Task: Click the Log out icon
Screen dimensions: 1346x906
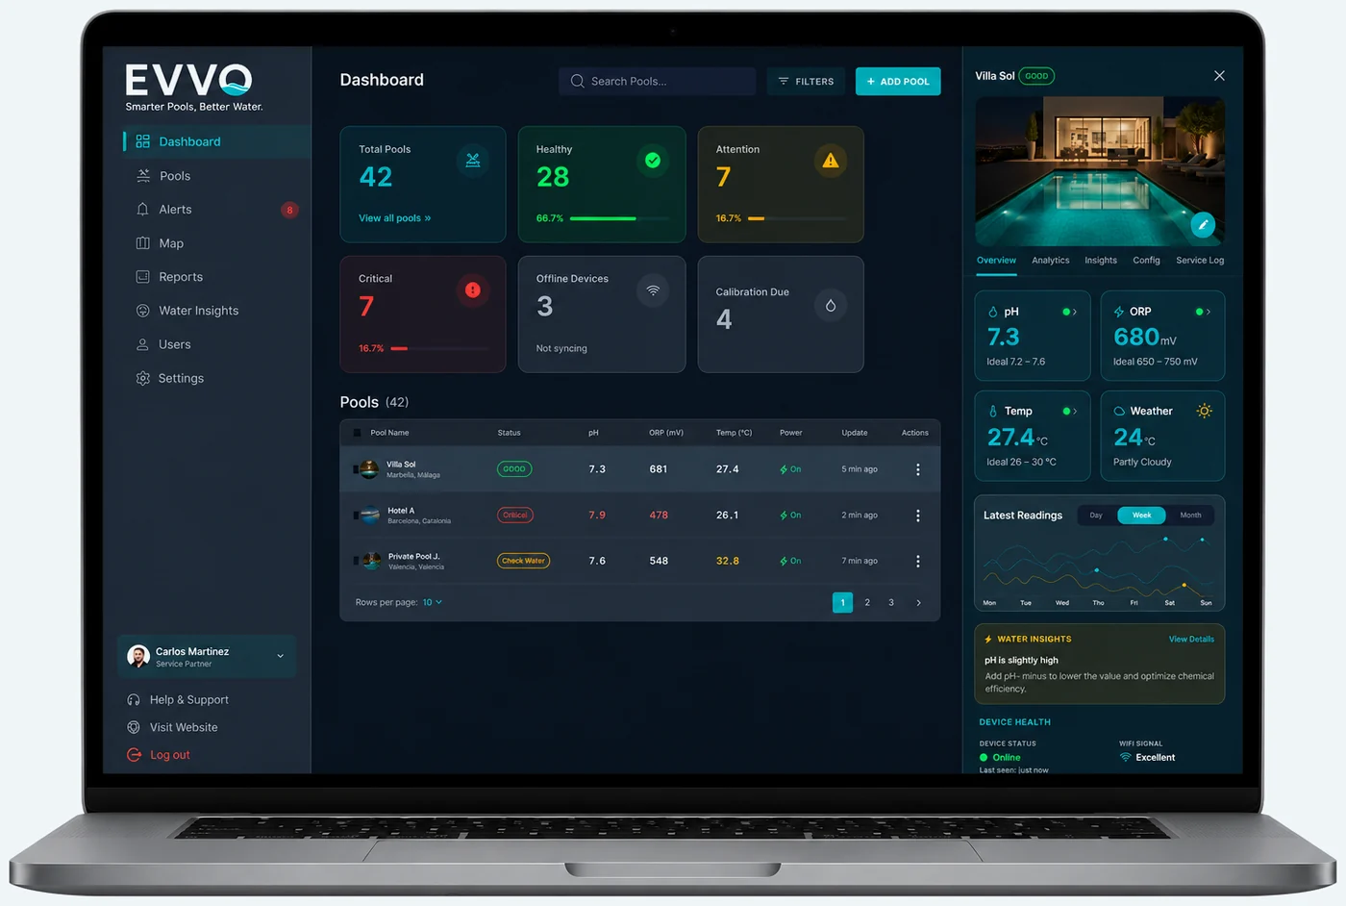Action: click(134, 755)
